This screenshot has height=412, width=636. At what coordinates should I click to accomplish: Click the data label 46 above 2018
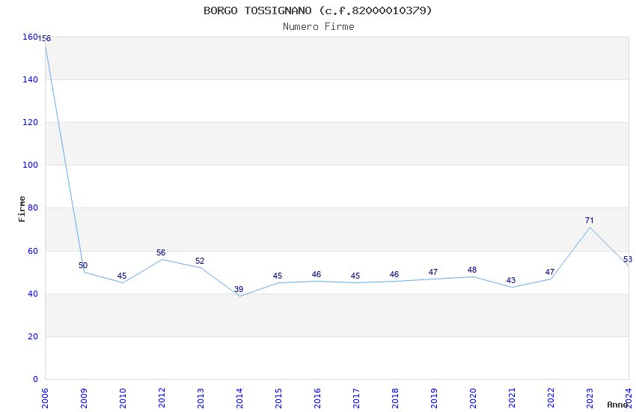point(394,274)
